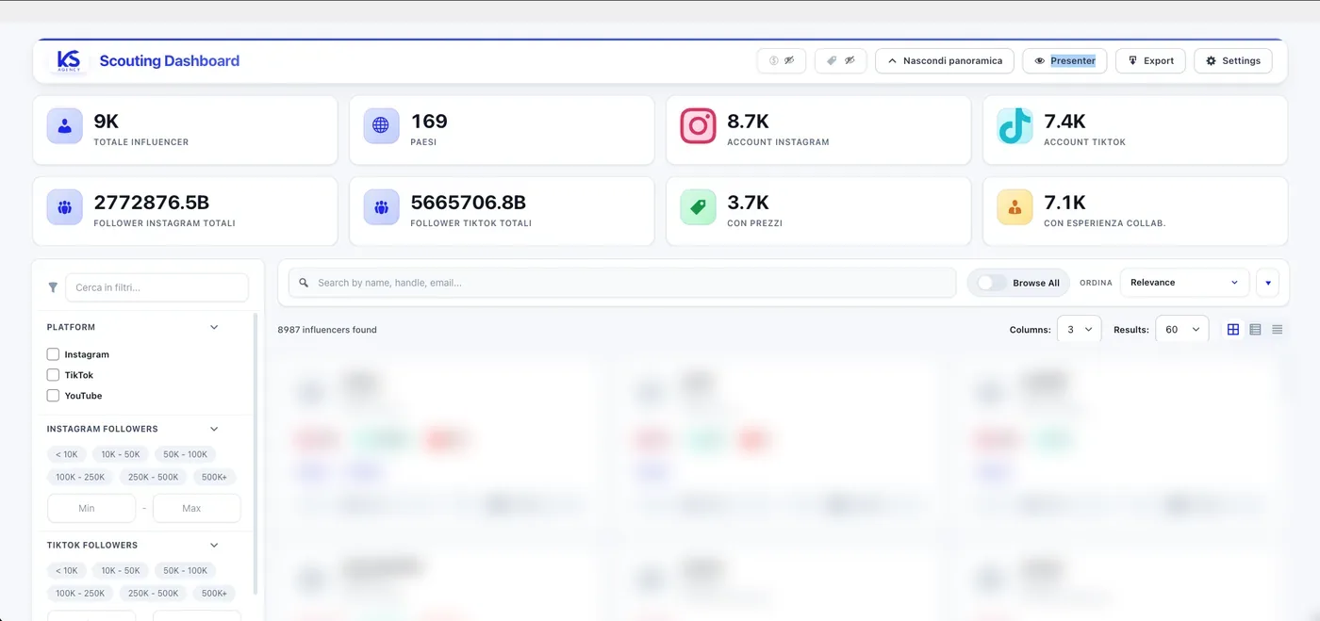This screenshot has height=621, width=1320.
Task: Open the Relevance sort dropdown
Action: click(x=1184, y=283)
